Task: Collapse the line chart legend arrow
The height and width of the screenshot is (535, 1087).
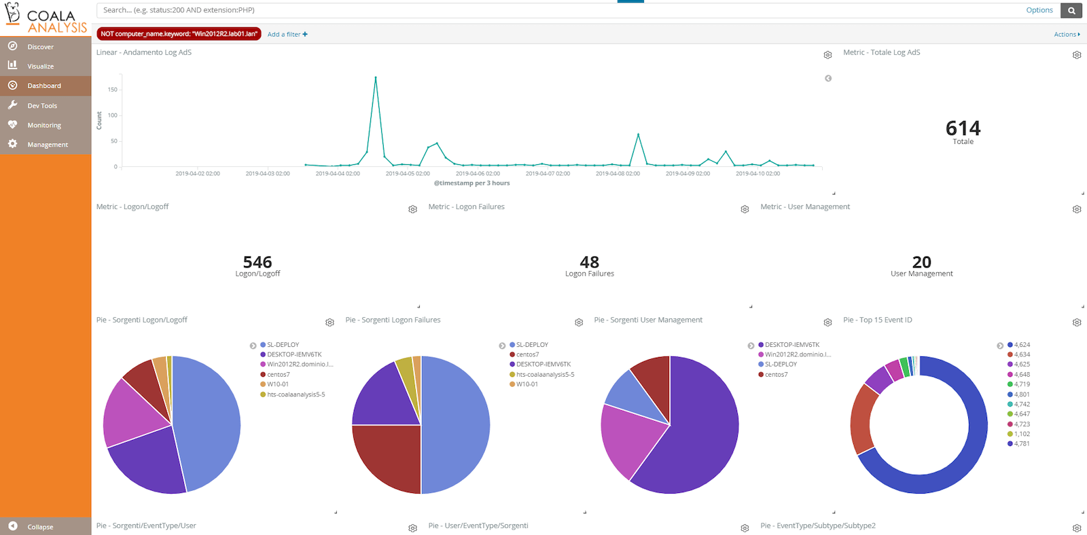Action: (x=828, y=79)
